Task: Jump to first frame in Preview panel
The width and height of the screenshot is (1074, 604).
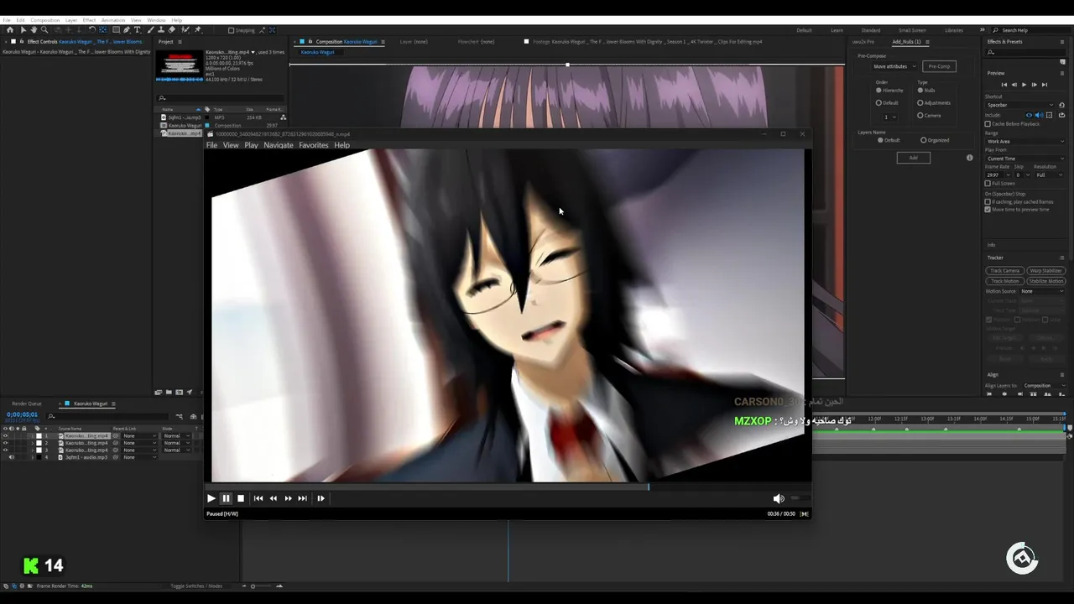Action: (x=1004, y=85)
